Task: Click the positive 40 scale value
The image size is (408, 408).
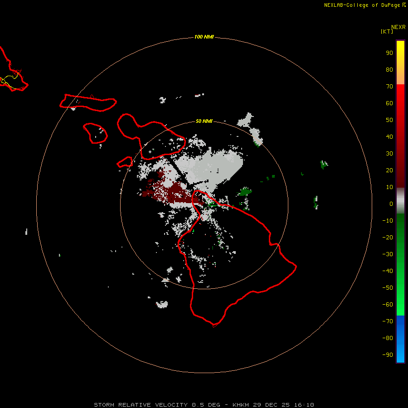Action: coord(389,136)
